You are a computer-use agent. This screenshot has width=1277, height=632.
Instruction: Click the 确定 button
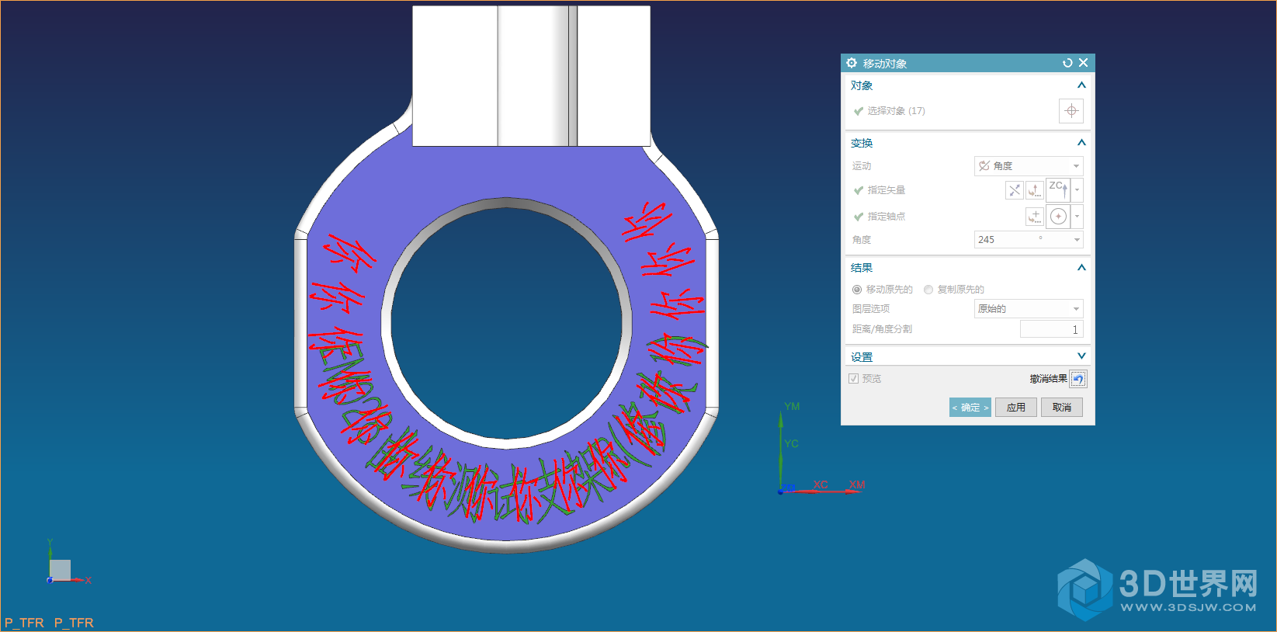(x=970, y=408)
